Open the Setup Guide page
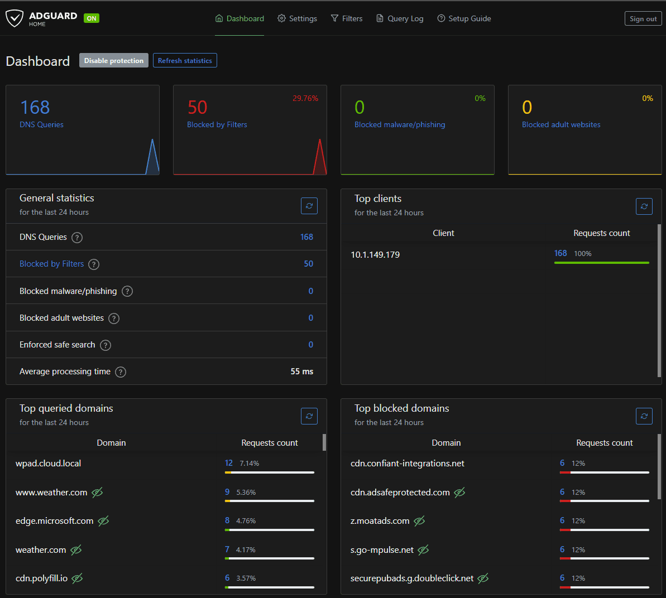The width and height of the screenshot is (666, 598). pyautogui.click(x=464, y=18)
